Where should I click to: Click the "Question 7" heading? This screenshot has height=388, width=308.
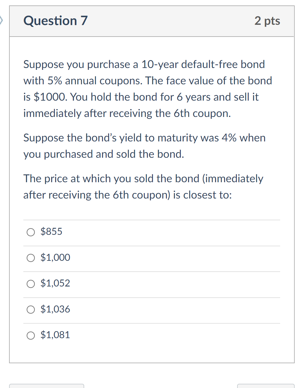click(x=55, y=21)
